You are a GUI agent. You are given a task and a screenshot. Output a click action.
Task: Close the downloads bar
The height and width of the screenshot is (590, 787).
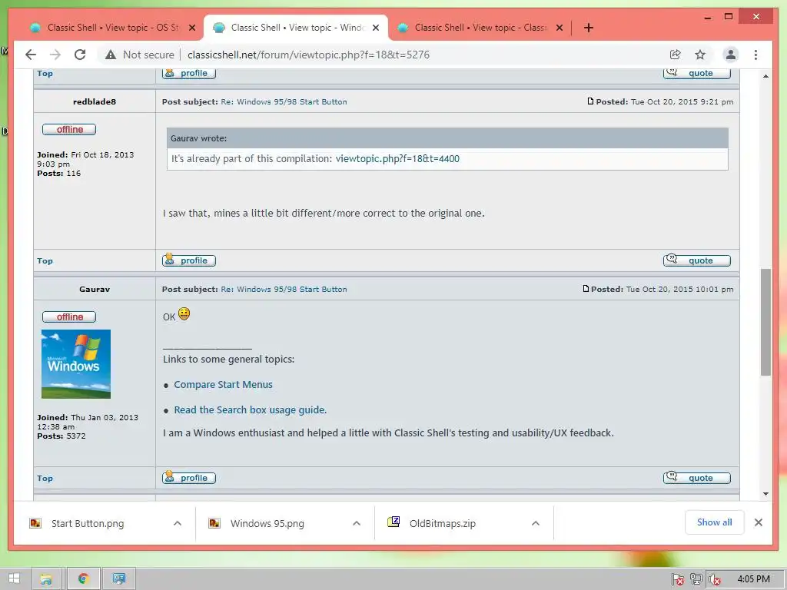tap(759, 522)
